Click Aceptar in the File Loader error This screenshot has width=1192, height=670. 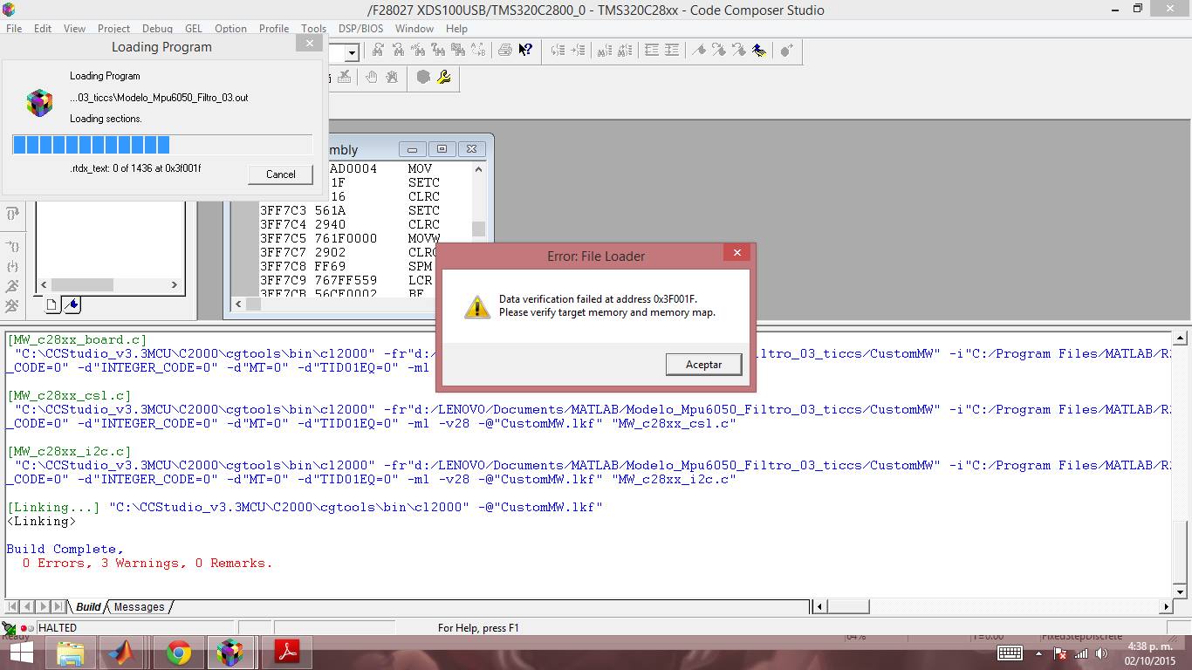[x=703, y=364]
